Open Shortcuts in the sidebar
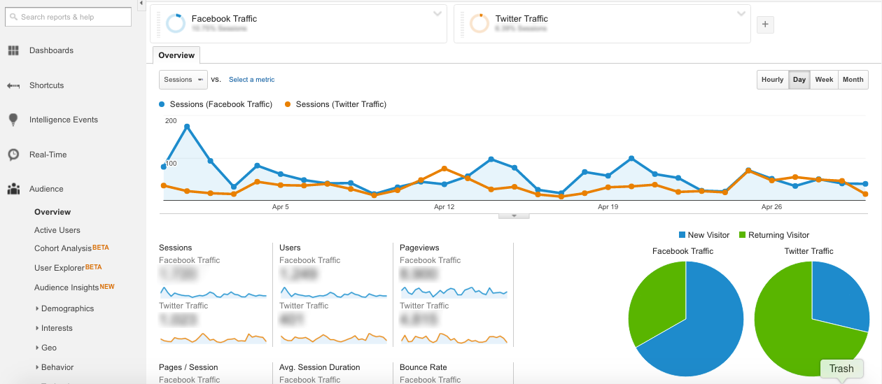Viewport: 882px width, 384px height. 46,85
